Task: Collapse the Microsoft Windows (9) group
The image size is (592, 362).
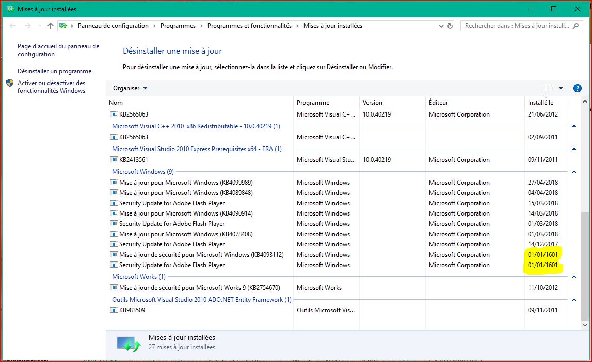Action: coord(574,171)
